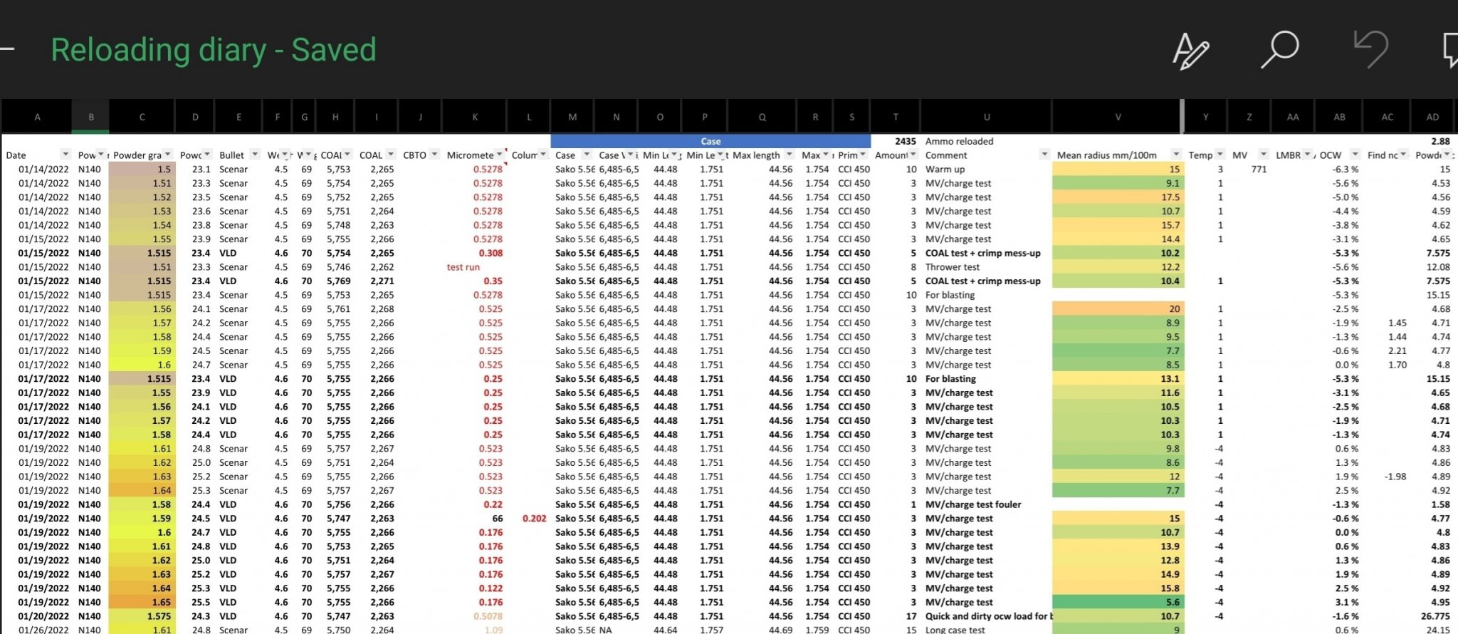Select the Quick and dirty ocw load comment
1458x634 pixels.
coord(986,616)
